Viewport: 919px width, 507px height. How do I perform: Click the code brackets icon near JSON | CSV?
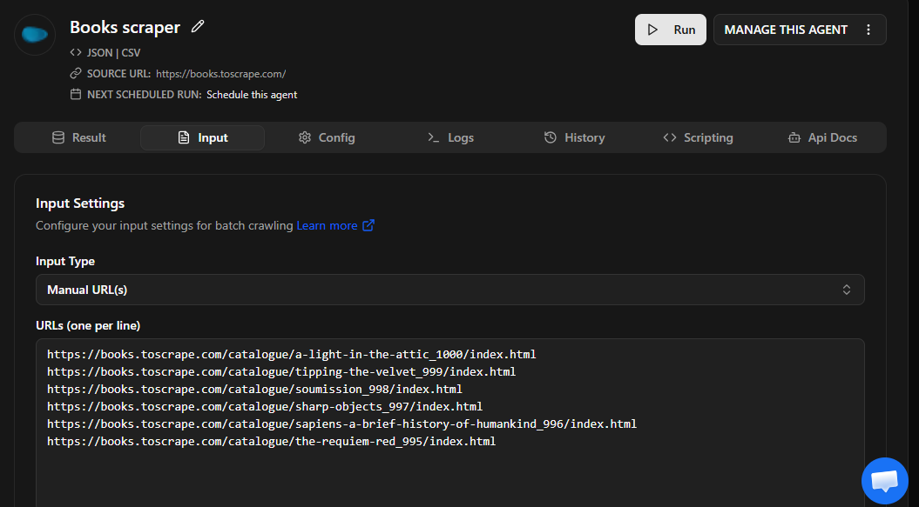[x=76, y=52]
